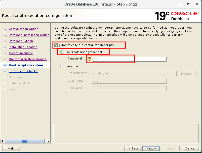Click the Install button
This screenshot has height=153, width=202.
point(171,148)
